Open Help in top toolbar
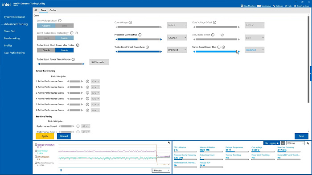Image resolution: width=312 pixels, height=175 pixels. (288, 6)
